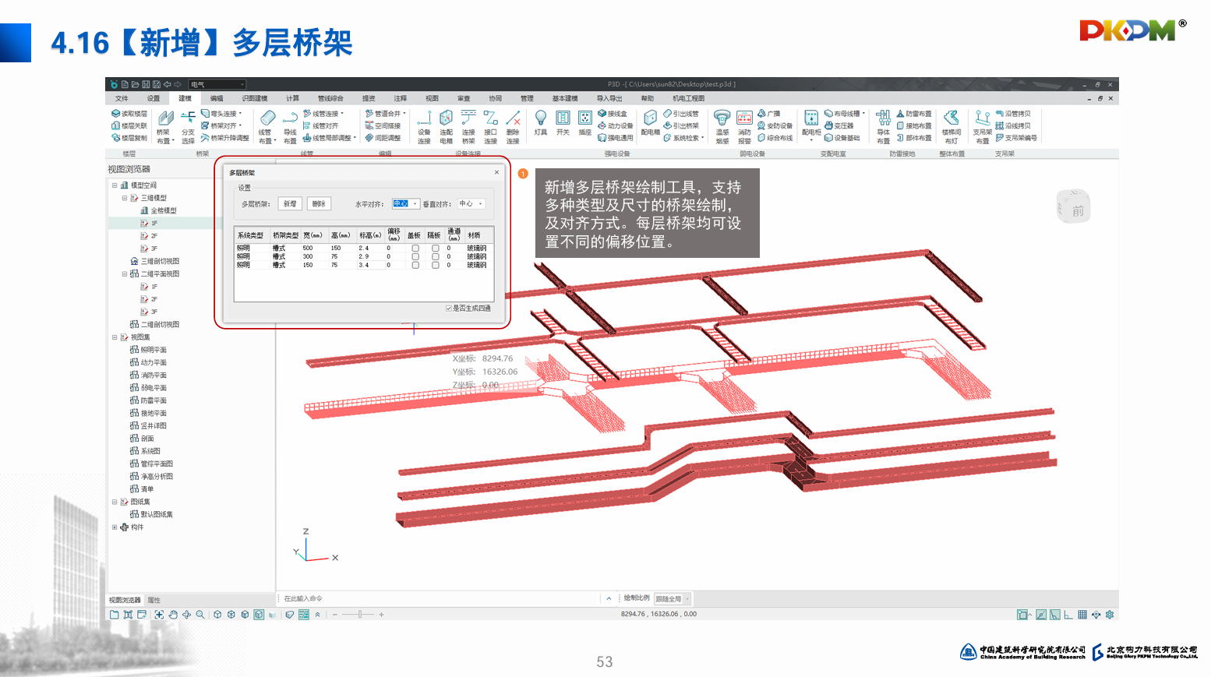
Task: Switch to the 属性 panel tab
Action: (154, 601)
